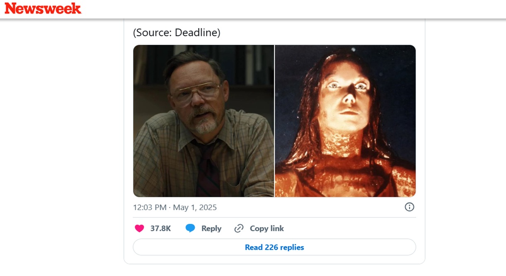Open the tweet info circle icon
The height and width of the screenshot is (276, 506).
tap(409, 207)
